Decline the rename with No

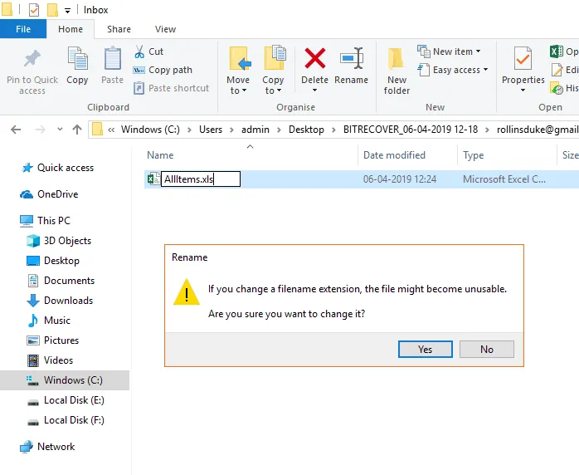[x=487, y=350]
